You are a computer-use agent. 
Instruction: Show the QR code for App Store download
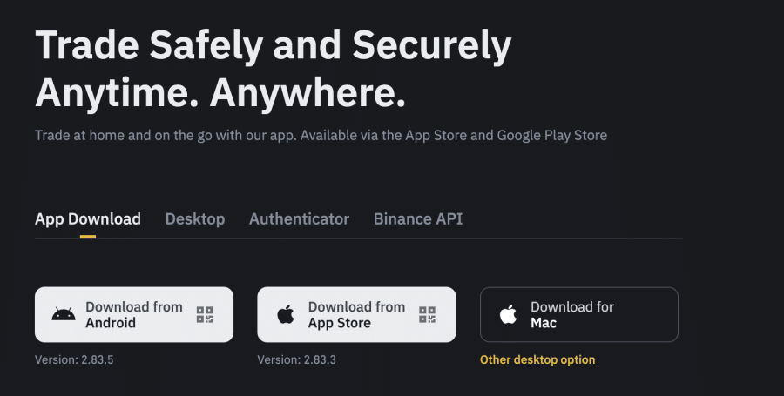(427, 315)
